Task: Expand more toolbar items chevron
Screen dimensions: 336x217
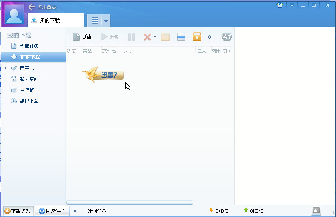Action: click(209, 37)
